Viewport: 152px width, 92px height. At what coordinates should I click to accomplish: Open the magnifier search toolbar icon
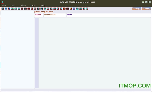click(x=9, y=9)
